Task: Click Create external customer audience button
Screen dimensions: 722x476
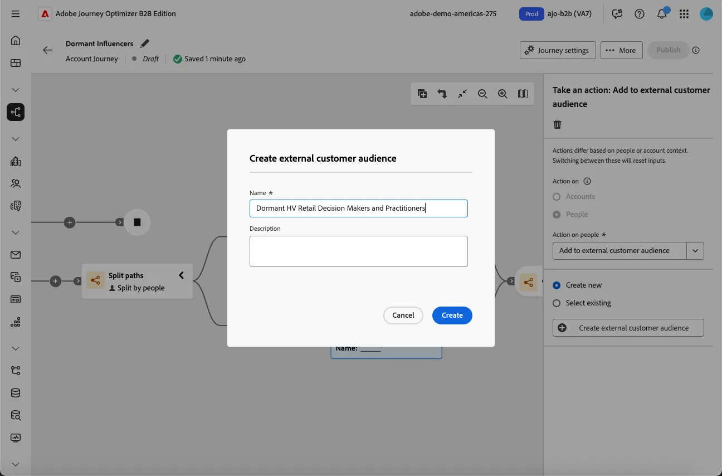Action: [628, 328]
